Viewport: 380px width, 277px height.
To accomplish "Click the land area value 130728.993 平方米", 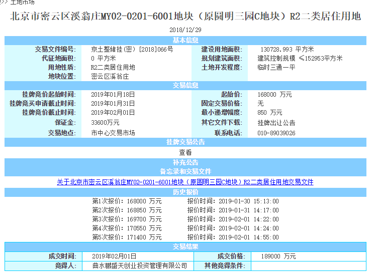I will [x=287, y=50].
